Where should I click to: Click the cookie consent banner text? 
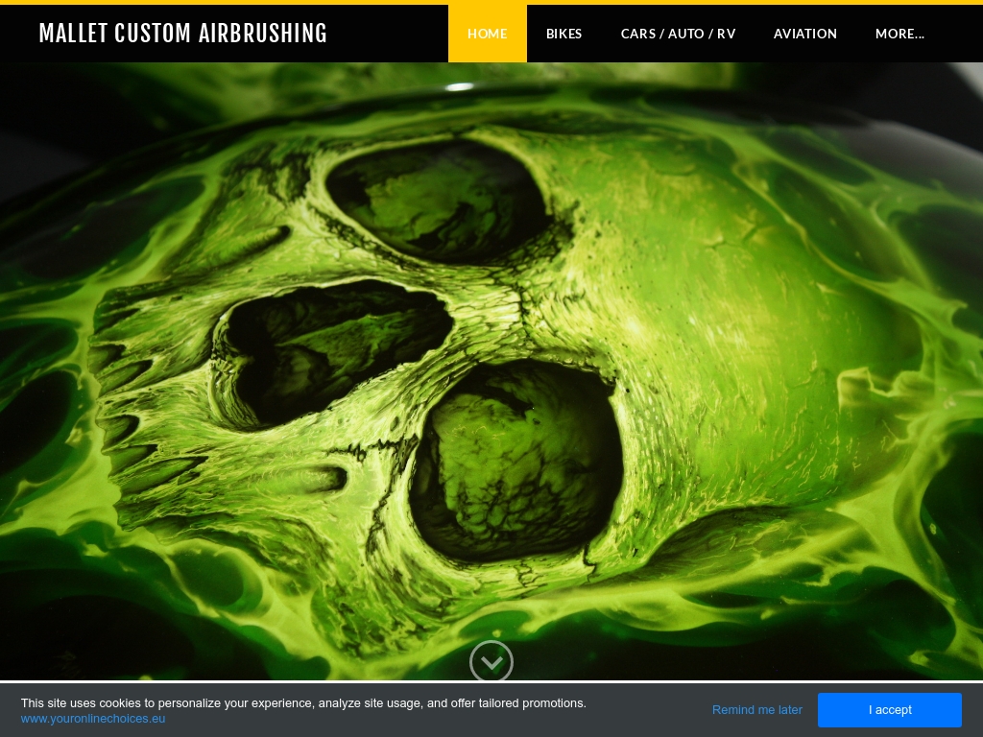pyautogui.click(x=303, y=702)
